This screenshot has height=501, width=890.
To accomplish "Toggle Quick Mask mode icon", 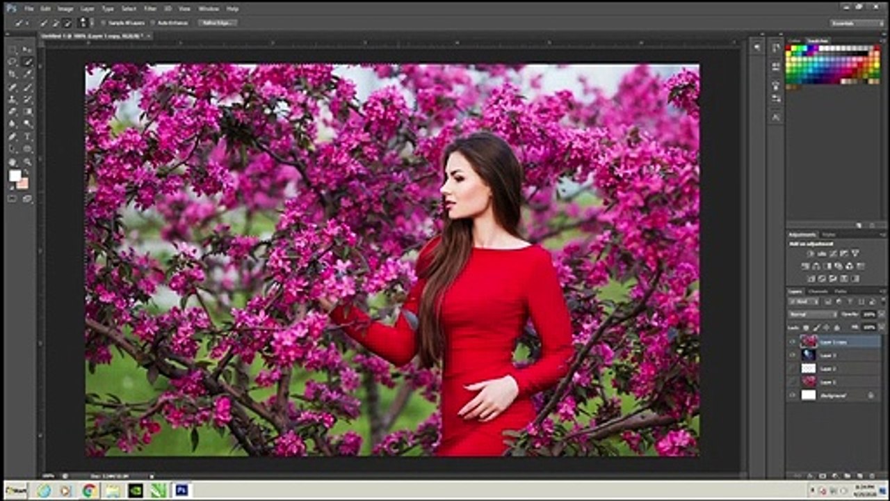I will click(x=12, y=198).
